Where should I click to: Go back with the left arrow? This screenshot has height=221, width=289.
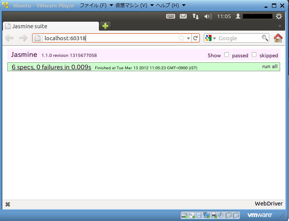(9, 38)
